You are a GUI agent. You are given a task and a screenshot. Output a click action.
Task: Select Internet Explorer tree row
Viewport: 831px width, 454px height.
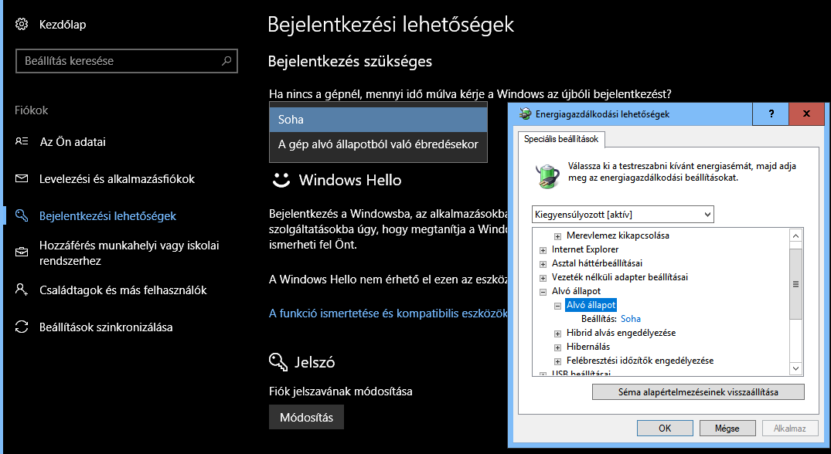(585, 249)
